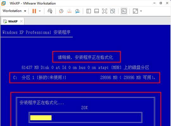This screenshot has width=171, height=126.
Task: Click the yellow format progress bar
Action: (x=41, y=118)
